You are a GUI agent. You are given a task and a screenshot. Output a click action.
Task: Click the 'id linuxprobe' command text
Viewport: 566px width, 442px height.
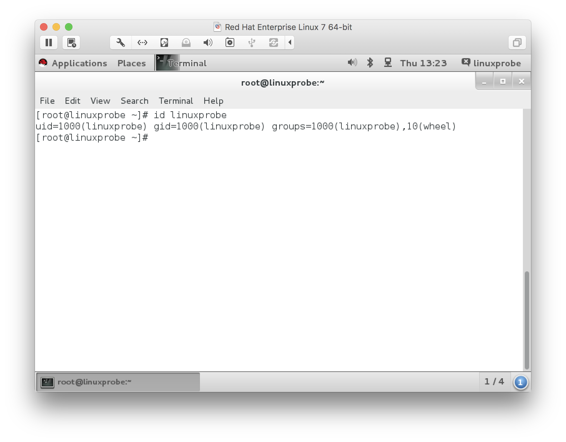point(190,115)
